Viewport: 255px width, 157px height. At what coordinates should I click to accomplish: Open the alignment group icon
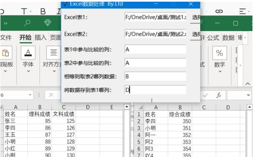tap(54, 53)
